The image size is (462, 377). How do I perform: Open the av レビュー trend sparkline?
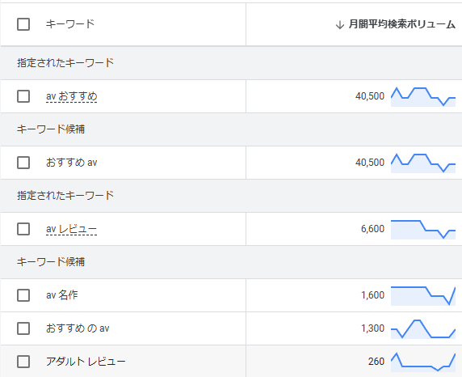(x=423, y=229)
